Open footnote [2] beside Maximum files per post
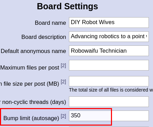Viewport: 153px width, 127px height. 63,66
